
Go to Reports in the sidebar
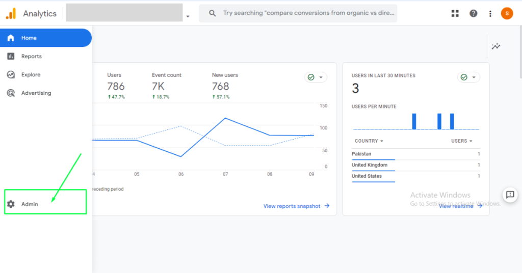pyautogui.click(x=31, y=57)
